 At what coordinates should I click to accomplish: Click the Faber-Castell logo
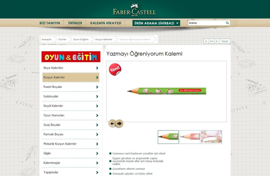pos(134,10)
